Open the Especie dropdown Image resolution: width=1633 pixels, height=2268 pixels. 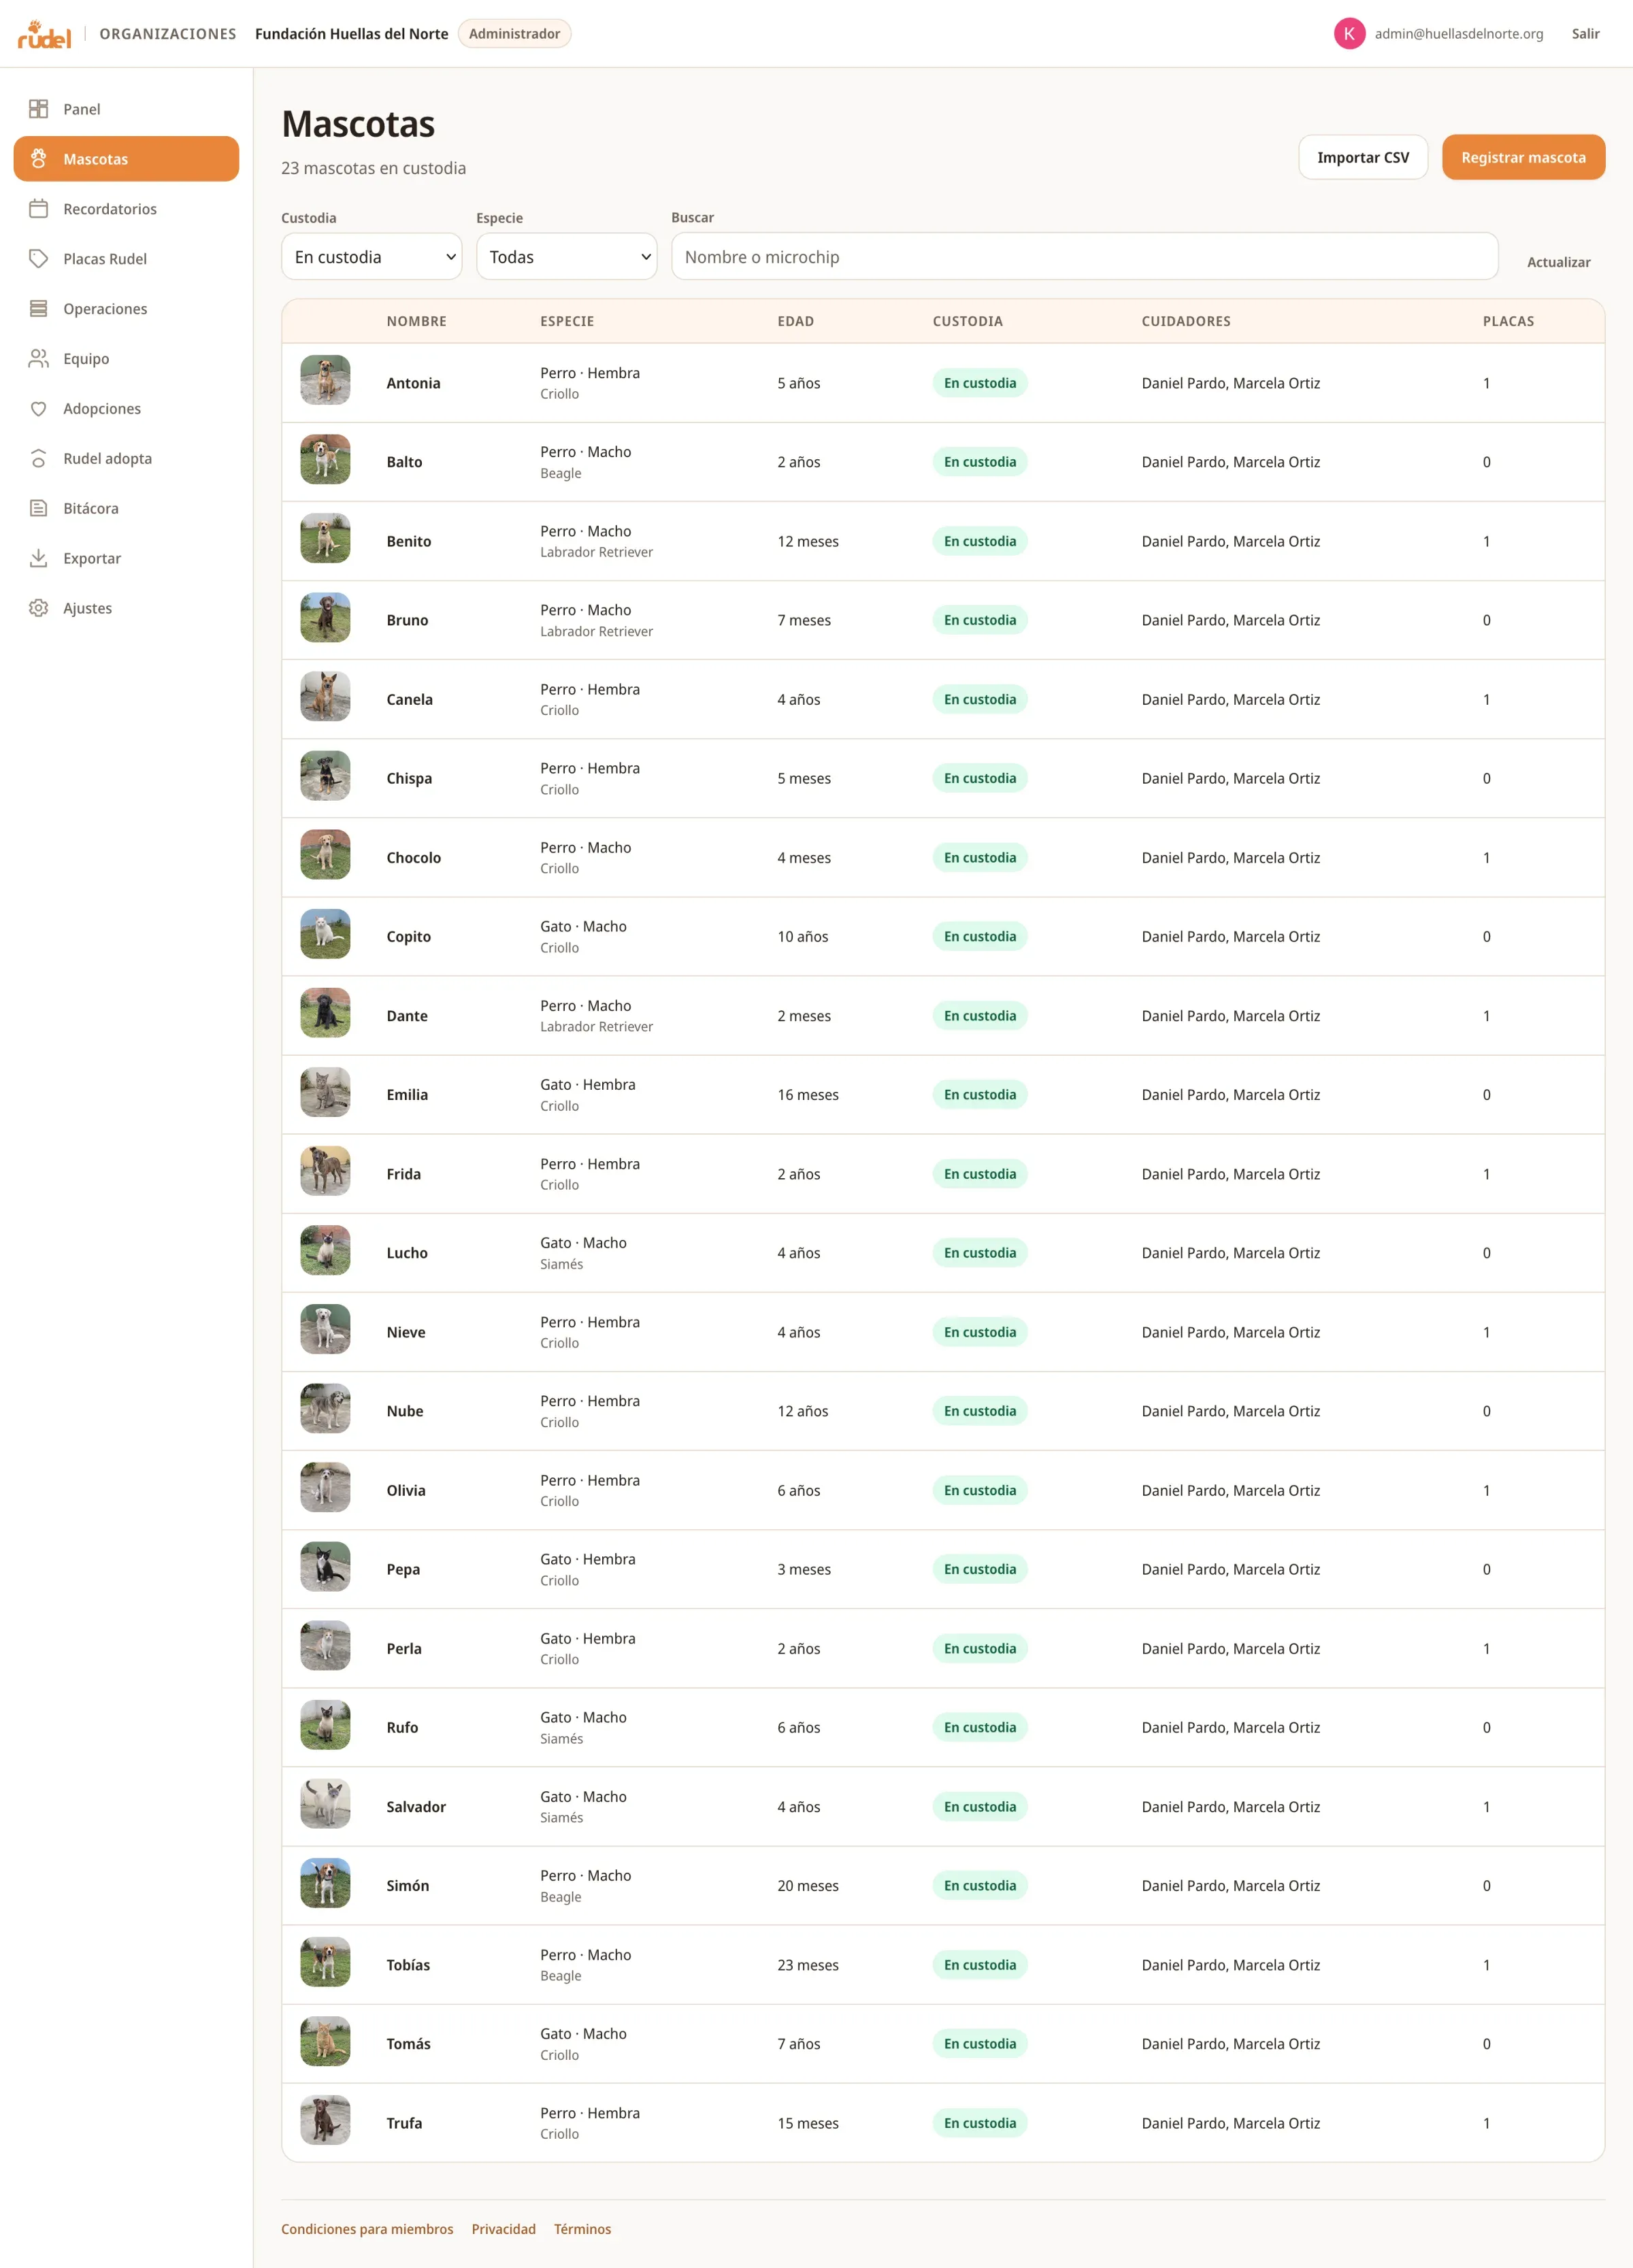[x=566, y=257]
